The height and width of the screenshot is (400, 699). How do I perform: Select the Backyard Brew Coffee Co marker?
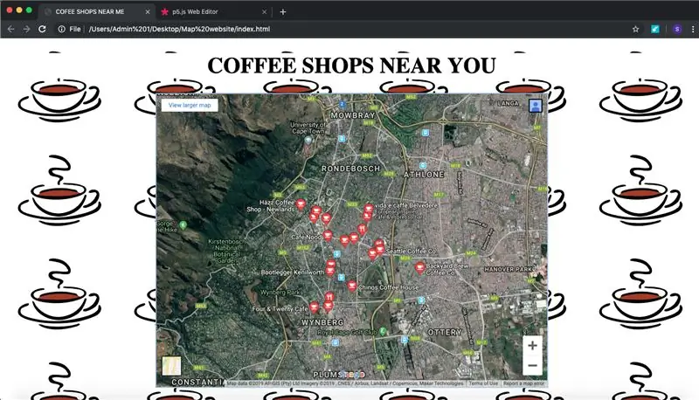[x=419, y=268]
